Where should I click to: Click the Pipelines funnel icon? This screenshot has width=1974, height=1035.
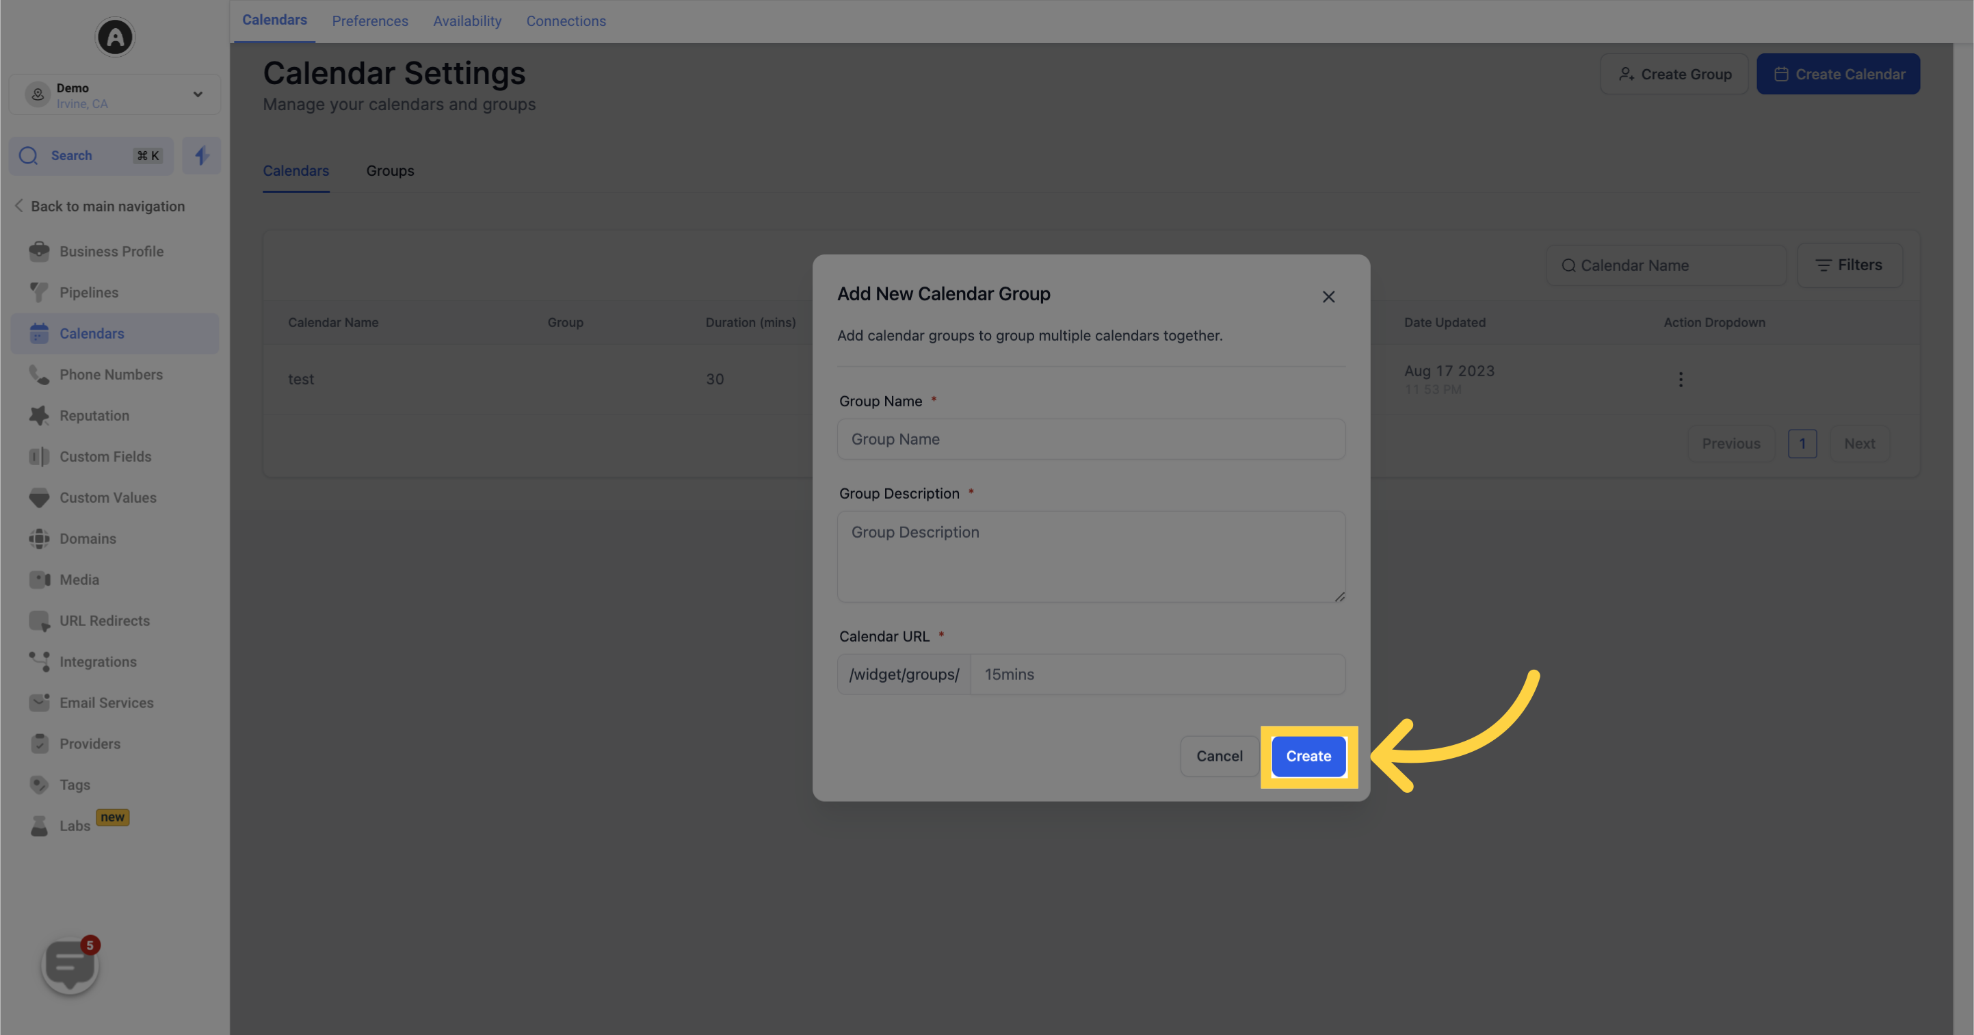point(39,292)
